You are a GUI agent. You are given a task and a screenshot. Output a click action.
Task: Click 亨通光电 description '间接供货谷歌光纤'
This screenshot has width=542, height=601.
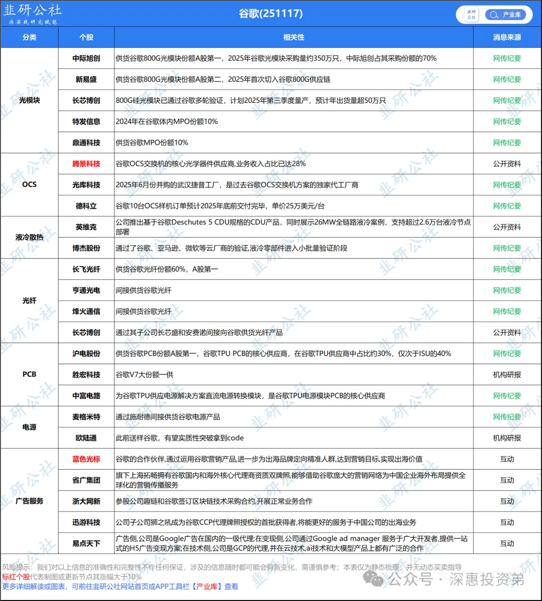[x=144, y=290]
